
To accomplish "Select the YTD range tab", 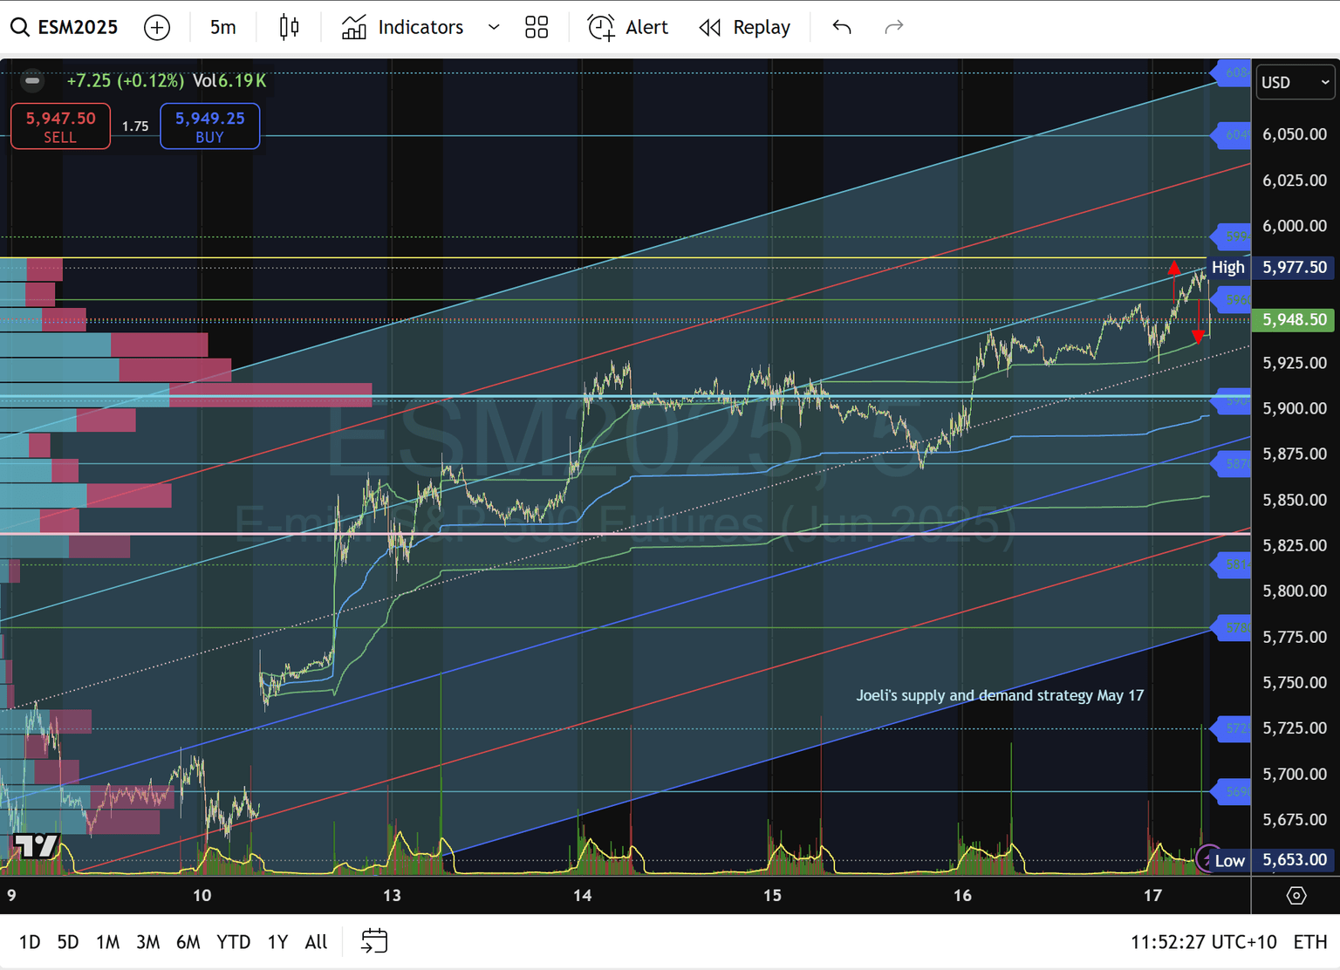I will coord(233,942).
